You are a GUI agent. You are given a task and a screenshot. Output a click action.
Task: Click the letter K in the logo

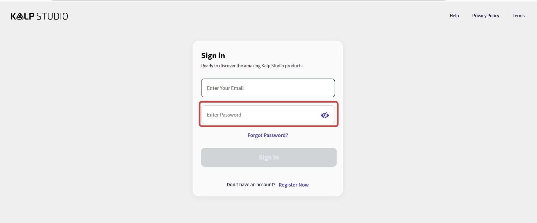(13, 16)
